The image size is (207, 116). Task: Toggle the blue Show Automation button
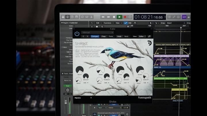pyautogui.click(x=126, y=23)
